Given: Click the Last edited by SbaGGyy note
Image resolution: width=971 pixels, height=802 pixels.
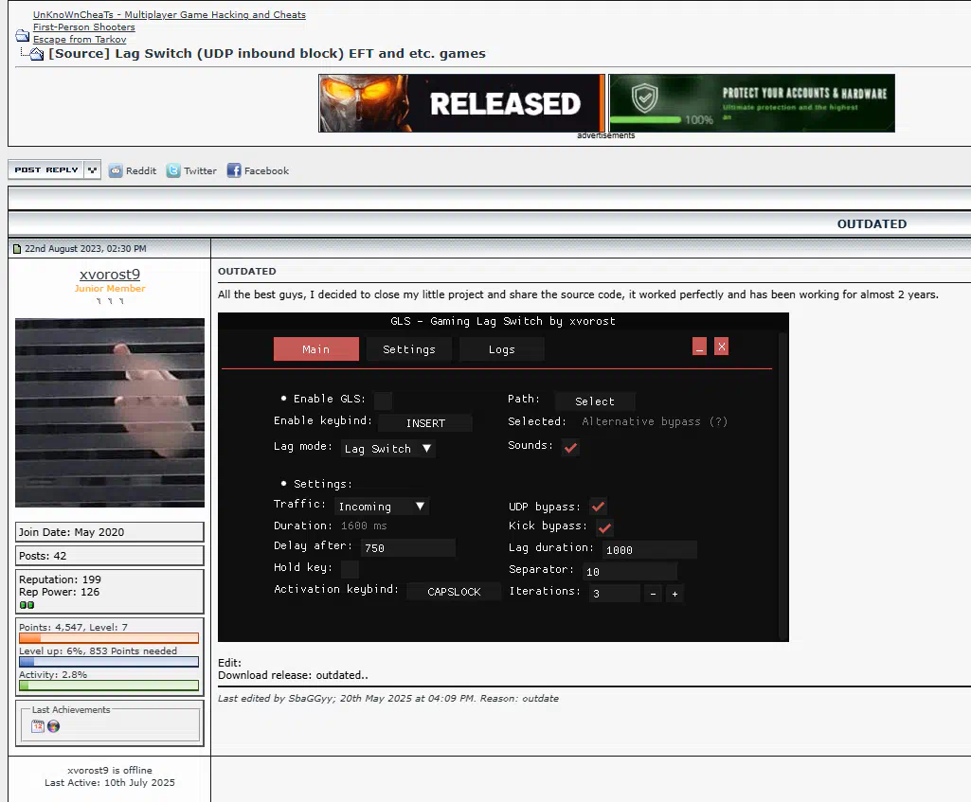Looking at the screenshot, I should tap(387, 698).
